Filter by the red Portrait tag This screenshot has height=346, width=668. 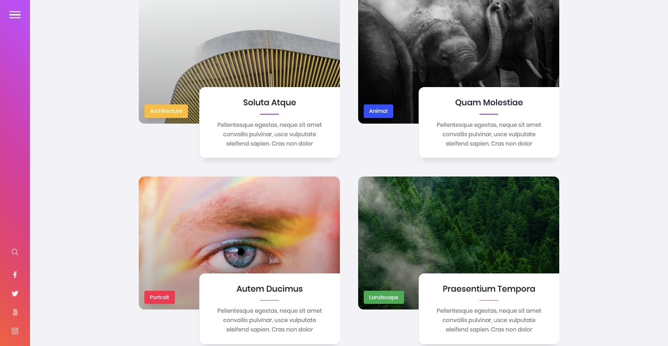click(x=159, y=297)
